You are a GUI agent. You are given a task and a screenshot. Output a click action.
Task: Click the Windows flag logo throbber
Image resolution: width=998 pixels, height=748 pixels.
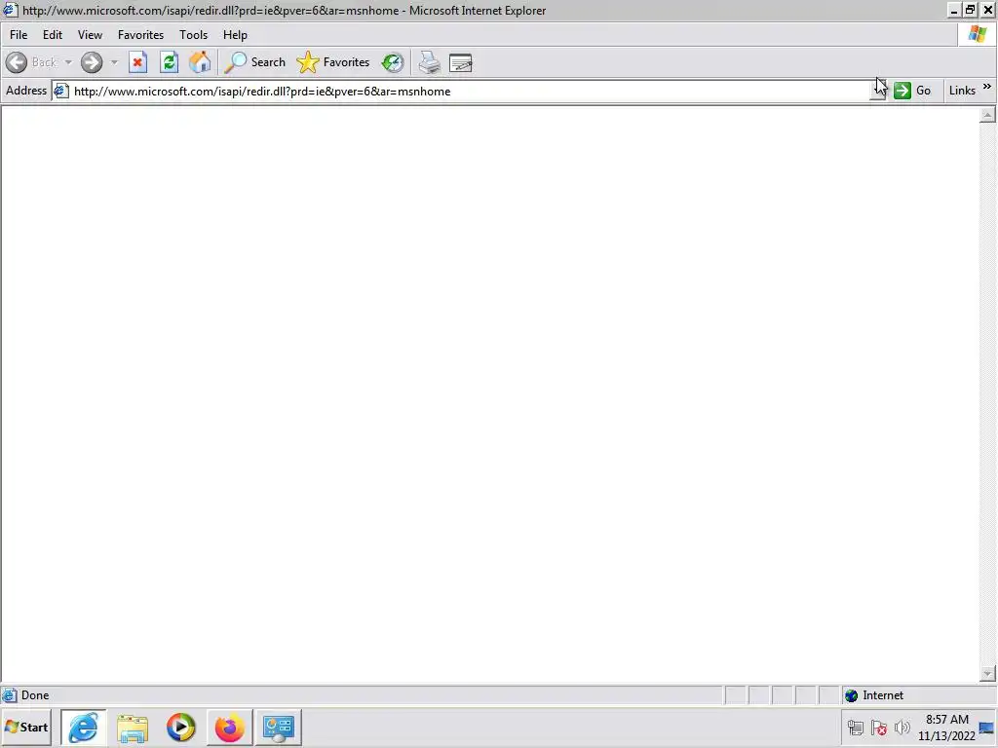coord(977,34)
